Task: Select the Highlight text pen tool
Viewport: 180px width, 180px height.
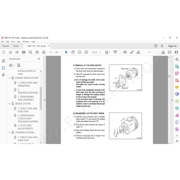Action: (x=132, y=52)
